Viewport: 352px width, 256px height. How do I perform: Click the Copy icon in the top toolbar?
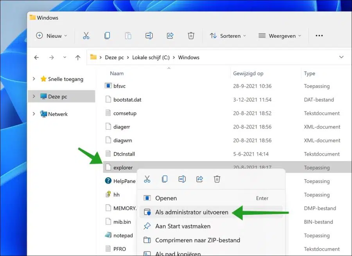(107, 36)
